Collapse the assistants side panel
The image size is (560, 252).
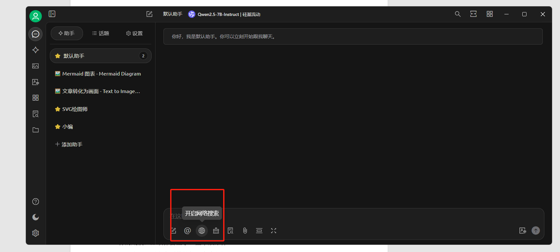click(x=52, y=14)
